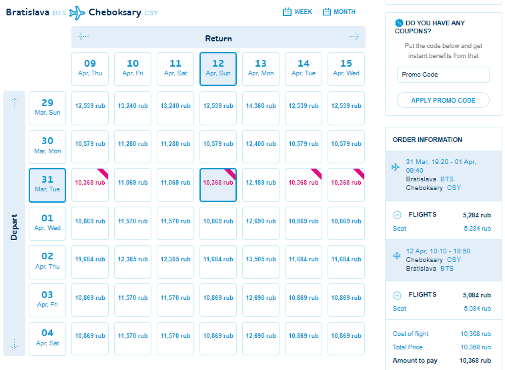Switch to WEEK view
The width and height of the screenshot is (505, 370).
click(298, 12)
